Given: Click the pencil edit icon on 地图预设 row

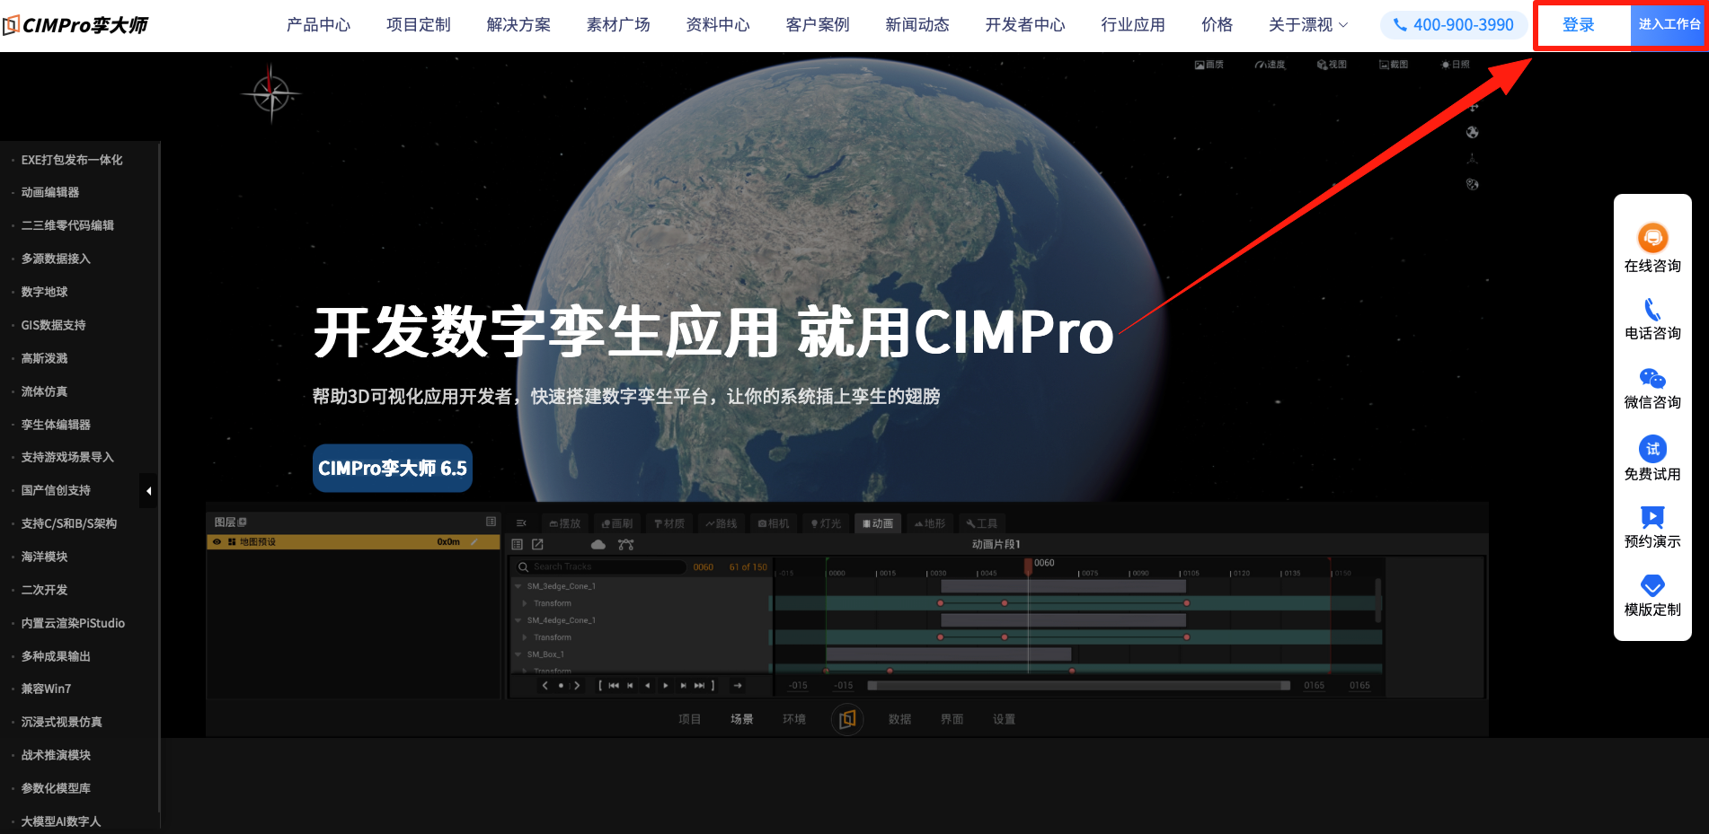Looking at the screenshot, I should click(474, 542).
